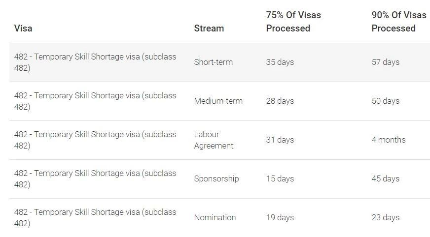Select the 19 days value
Viewport: 430px width, 237px height.
coord(280,218)
